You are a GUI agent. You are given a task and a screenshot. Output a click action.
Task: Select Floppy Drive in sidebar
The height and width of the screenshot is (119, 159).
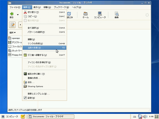15,55
